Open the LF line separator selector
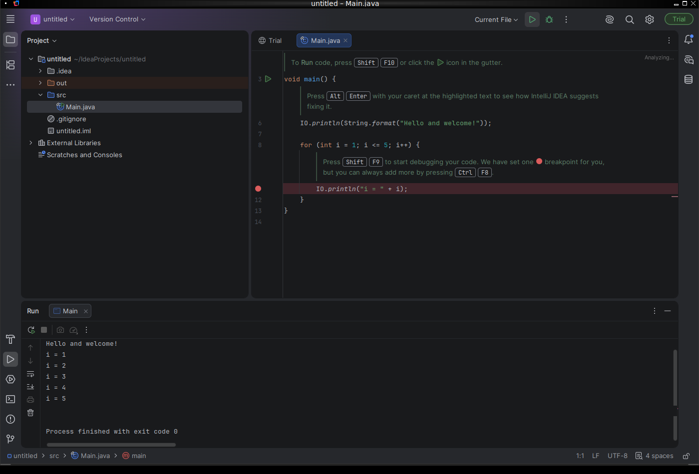Image resolution: width=699 pixels, height=474 pixels. [x=596, y=456]
